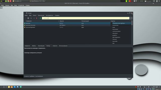Click the groups list scrollbar
This screenshot has height=90, width=161.
(x=132, y=23)
